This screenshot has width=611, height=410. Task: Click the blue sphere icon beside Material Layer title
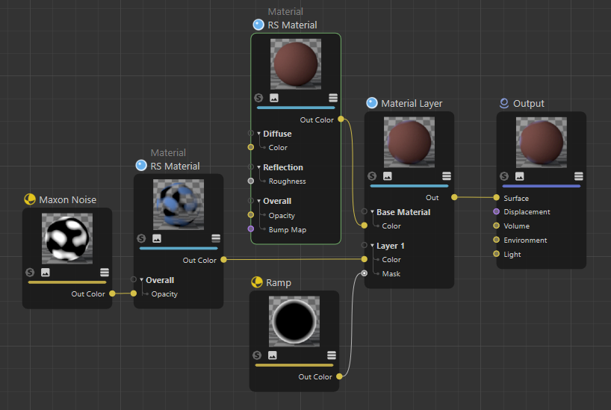372,103
